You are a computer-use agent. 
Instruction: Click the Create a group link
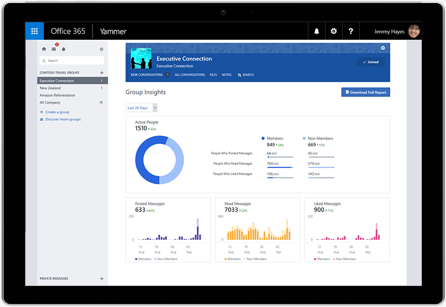57,112
